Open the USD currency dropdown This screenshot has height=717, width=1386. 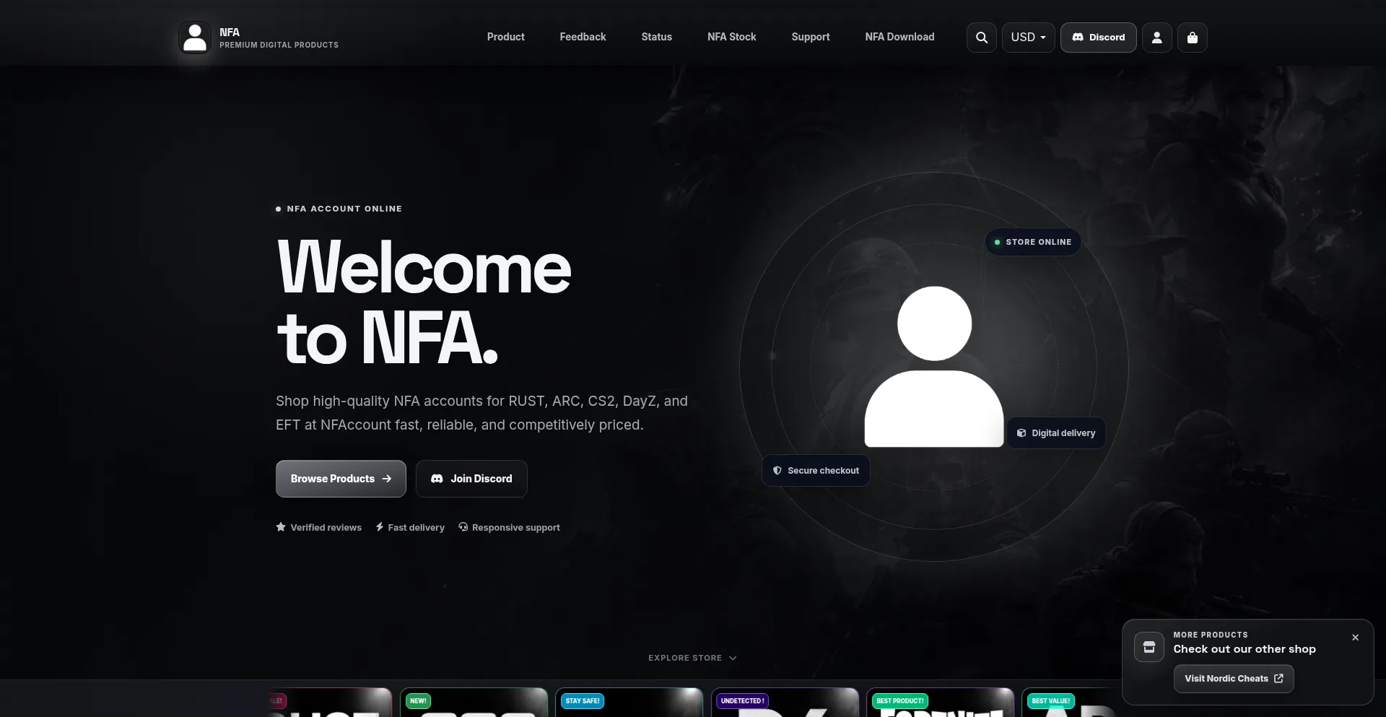tap(1029, 38)
